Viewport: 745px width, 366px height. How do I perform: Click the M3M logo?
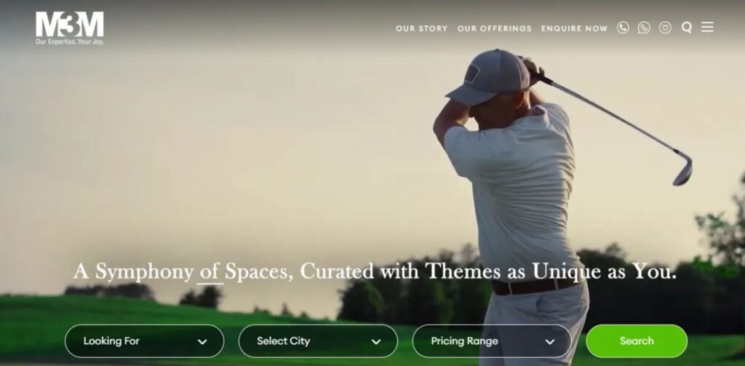pos(70,28)
